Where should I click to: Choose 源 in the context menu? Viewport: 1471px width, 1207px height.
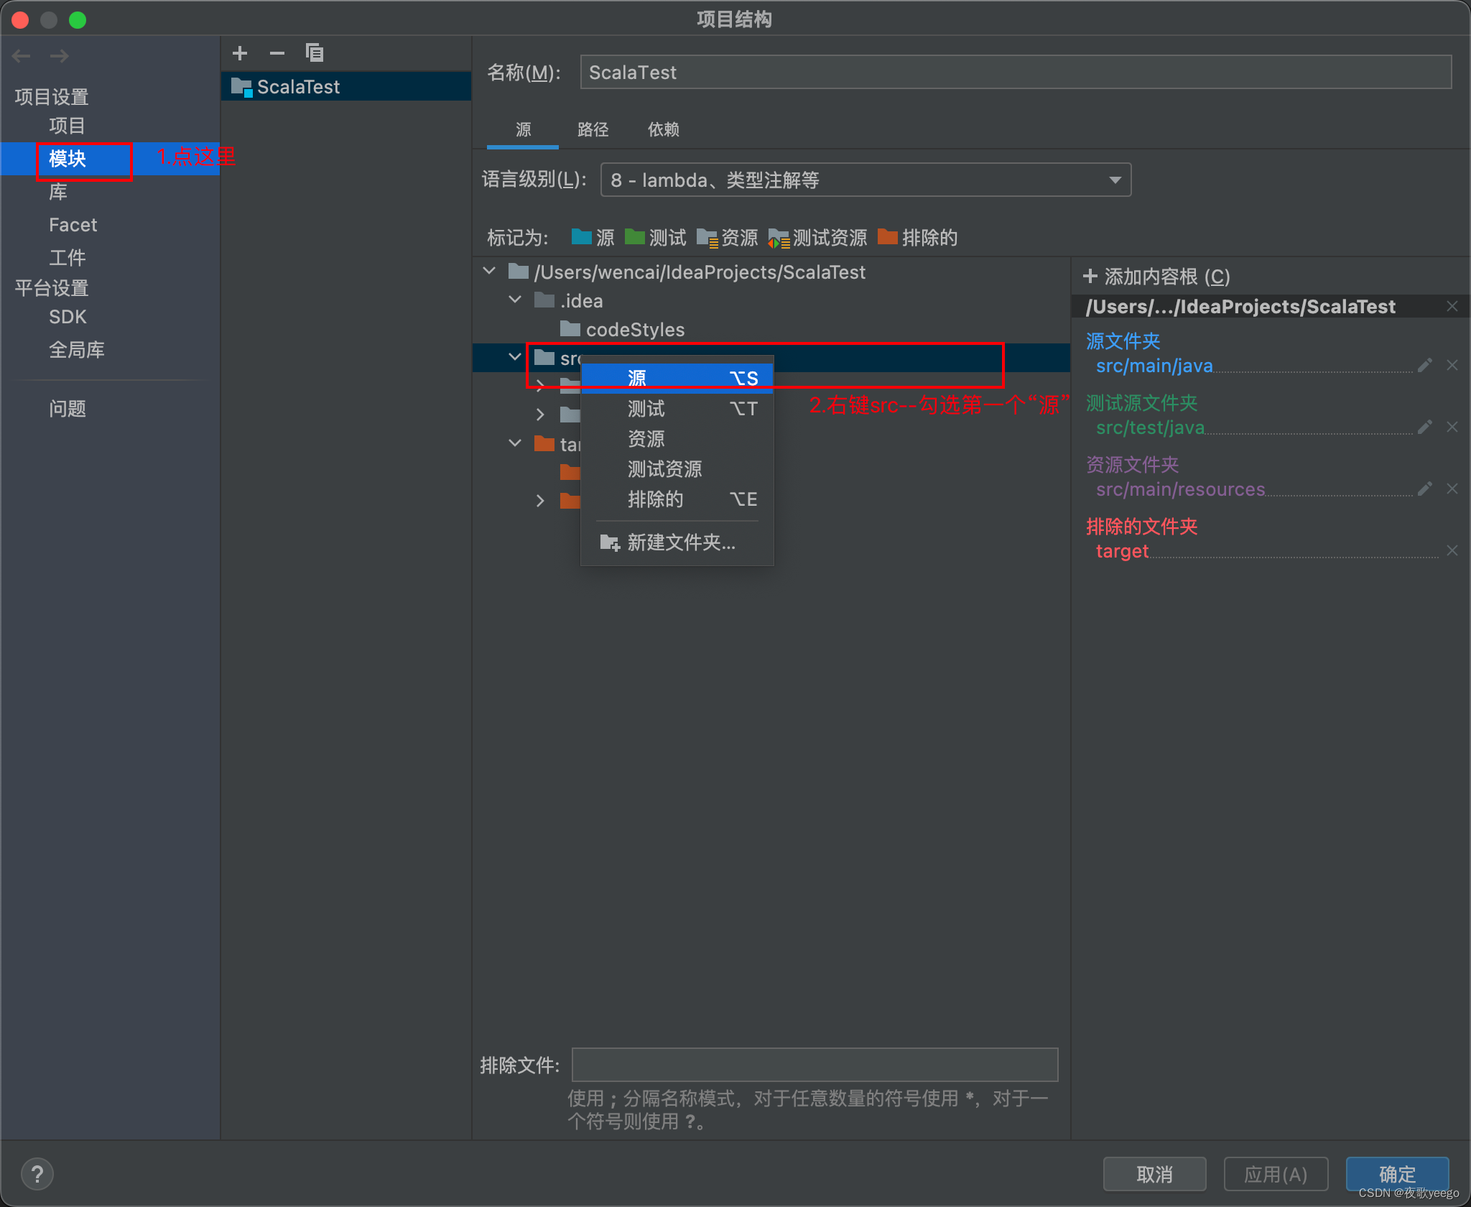coord(677,378)
